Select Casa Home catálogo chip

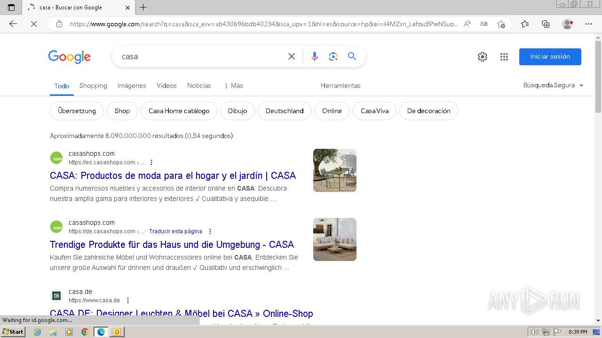tap(179, 111)
